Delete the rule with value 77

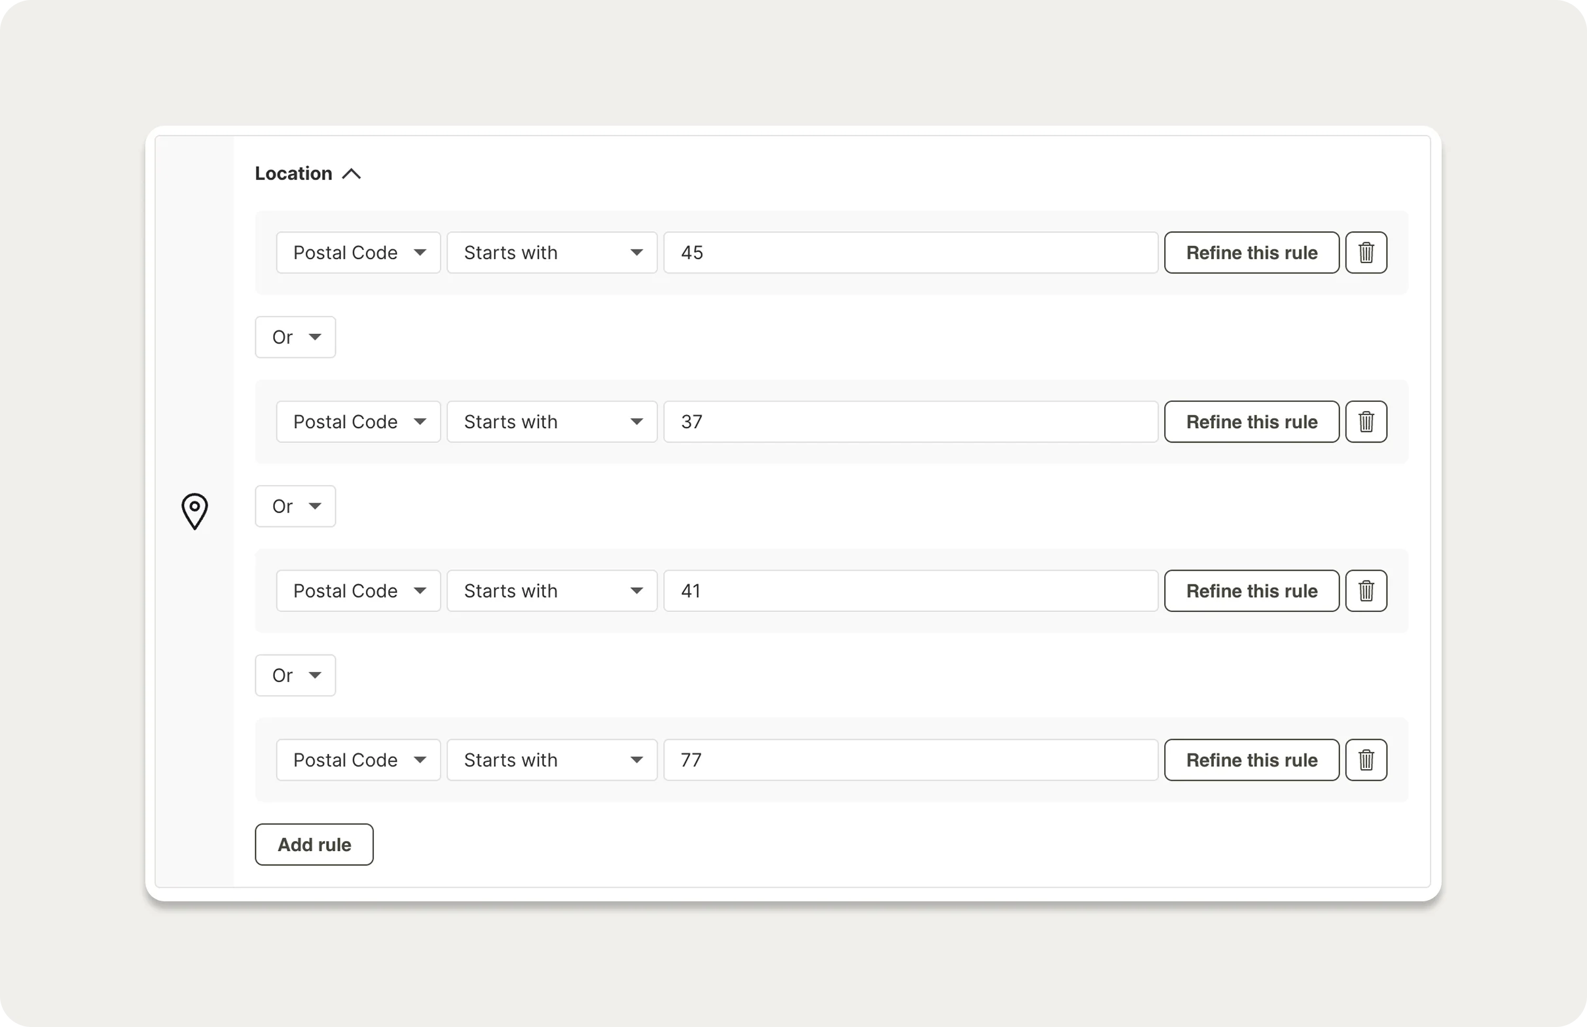pos(1366,760)
